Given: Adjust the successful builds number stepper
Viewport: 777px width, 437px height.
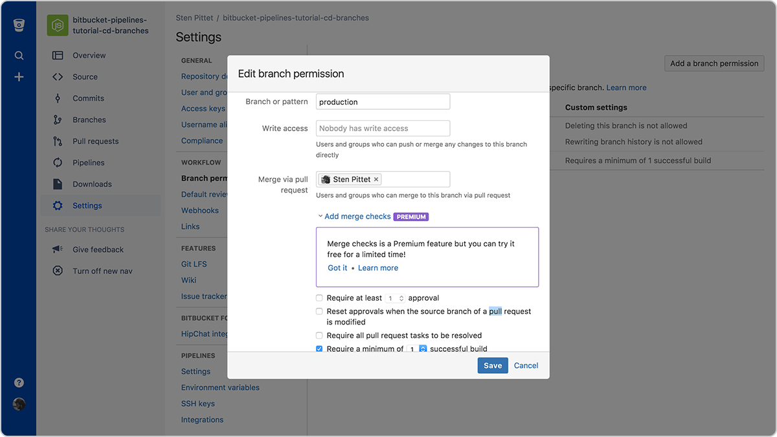Looking at the screenshot, I should click(422, 348).
